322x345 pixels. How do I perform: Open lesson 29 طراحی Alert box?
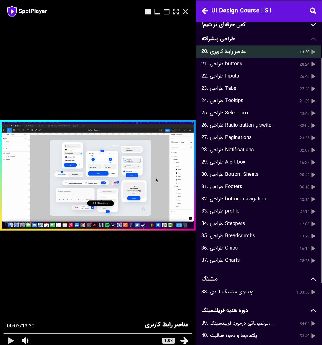click(258, 162)
